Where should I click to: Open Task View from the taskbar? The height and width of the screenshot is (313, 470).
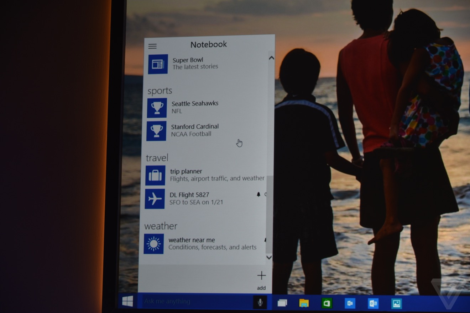point(282,303)
